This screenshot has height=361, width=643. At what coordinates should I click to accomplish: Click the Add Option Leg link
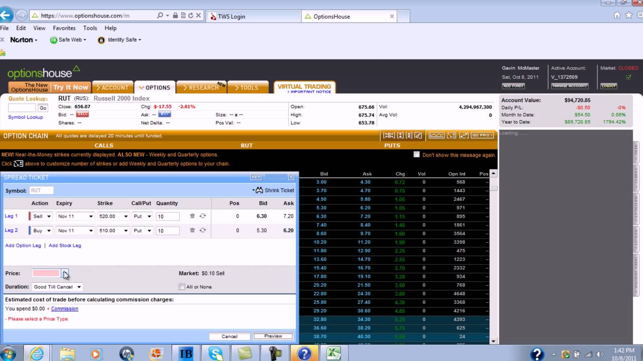pos(23,245)
